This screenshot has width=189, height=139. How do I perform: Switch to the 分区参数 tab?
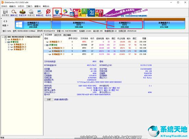[48, 35]
